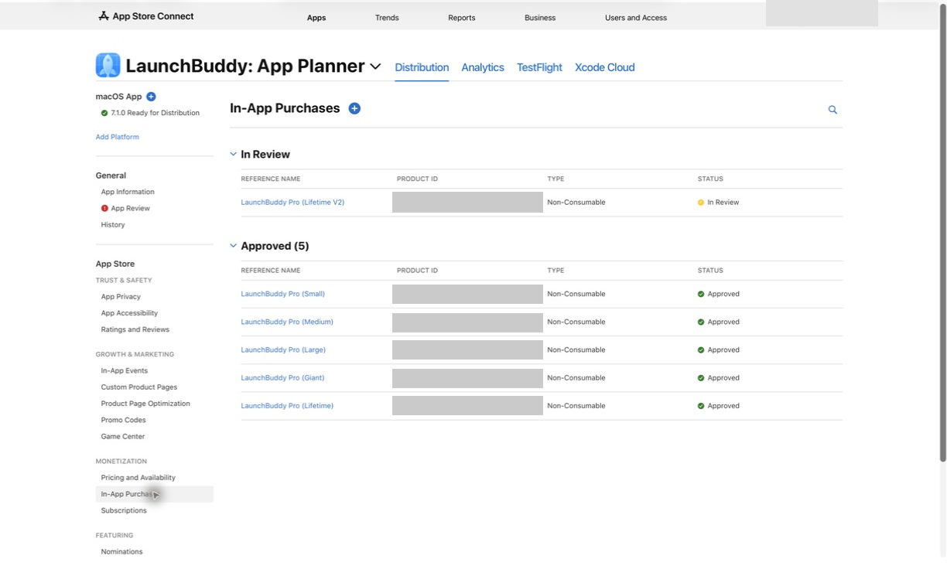Open LaunchBuddy Pro (Small) purchase

click(283, 294)
